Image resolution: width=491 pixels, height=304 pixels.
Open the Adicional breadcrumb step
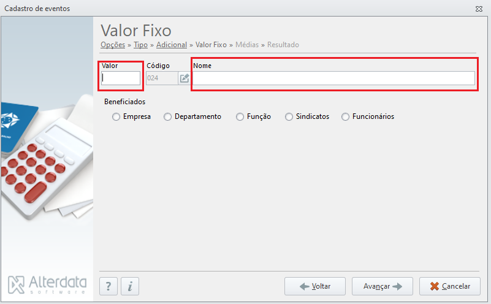(172, 45)
